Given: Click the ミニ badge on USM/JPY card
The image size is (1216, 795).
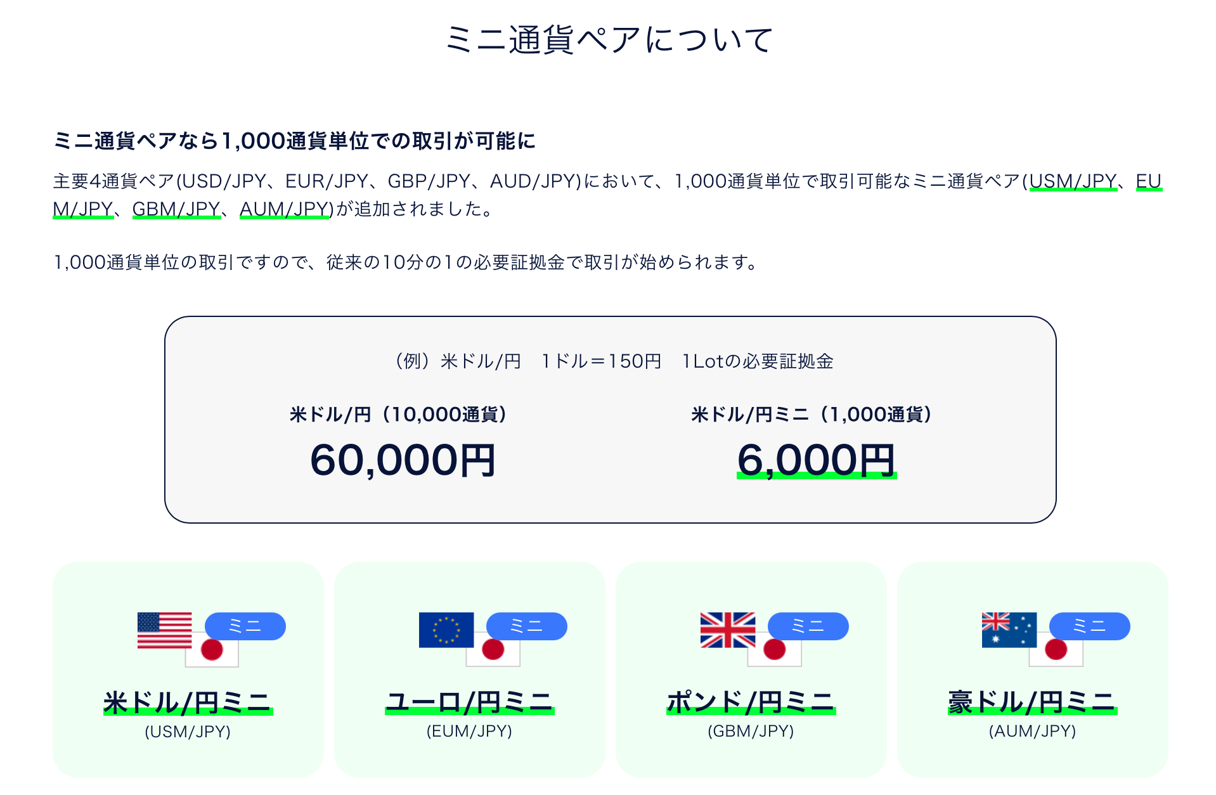Looking at the screenshot, I should 245,626.
